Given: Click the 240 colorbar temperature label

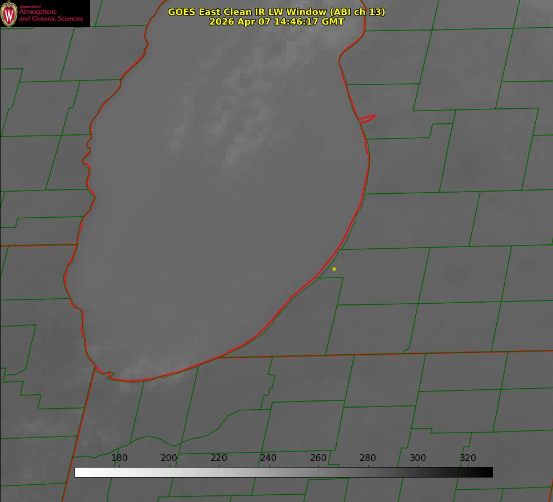Looking at the screenshot, I should pyautogui.click(x=268, y=458).
